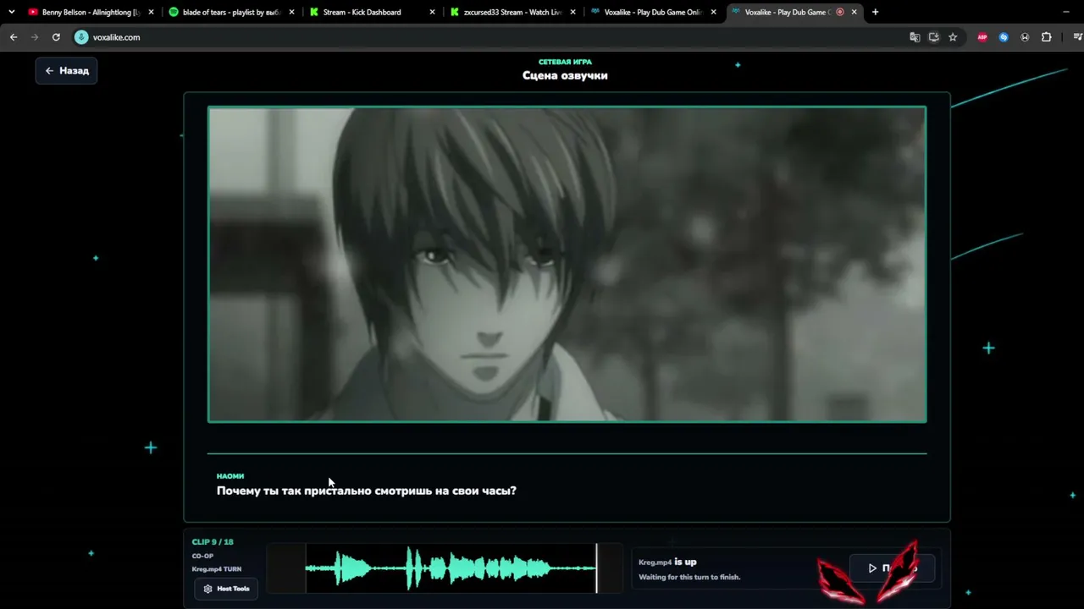Click the install app icon in address bar
1084x609 pixels.
pos(934,37)
